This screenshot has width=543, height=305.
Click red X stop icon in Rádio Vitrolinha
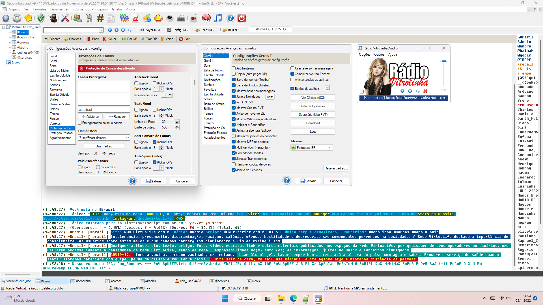click(425, 91)
